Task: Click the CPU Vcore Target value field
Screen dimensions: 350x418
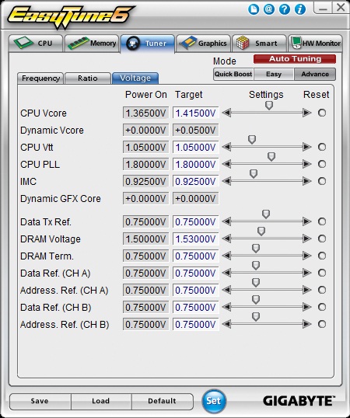Action: point(195,113)
